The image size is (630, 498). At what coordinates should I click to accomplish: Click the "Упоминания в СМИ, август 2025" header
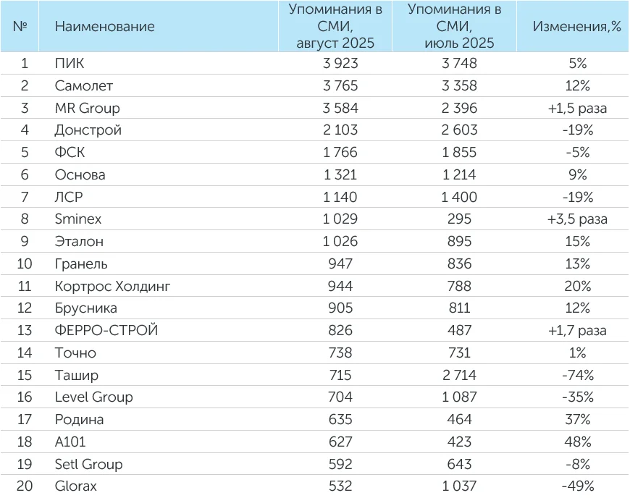tap(335, 27)
